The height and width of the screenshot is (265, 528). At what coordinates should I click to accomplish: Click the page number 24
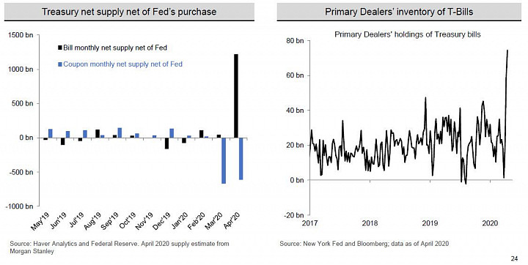point(514,258)
